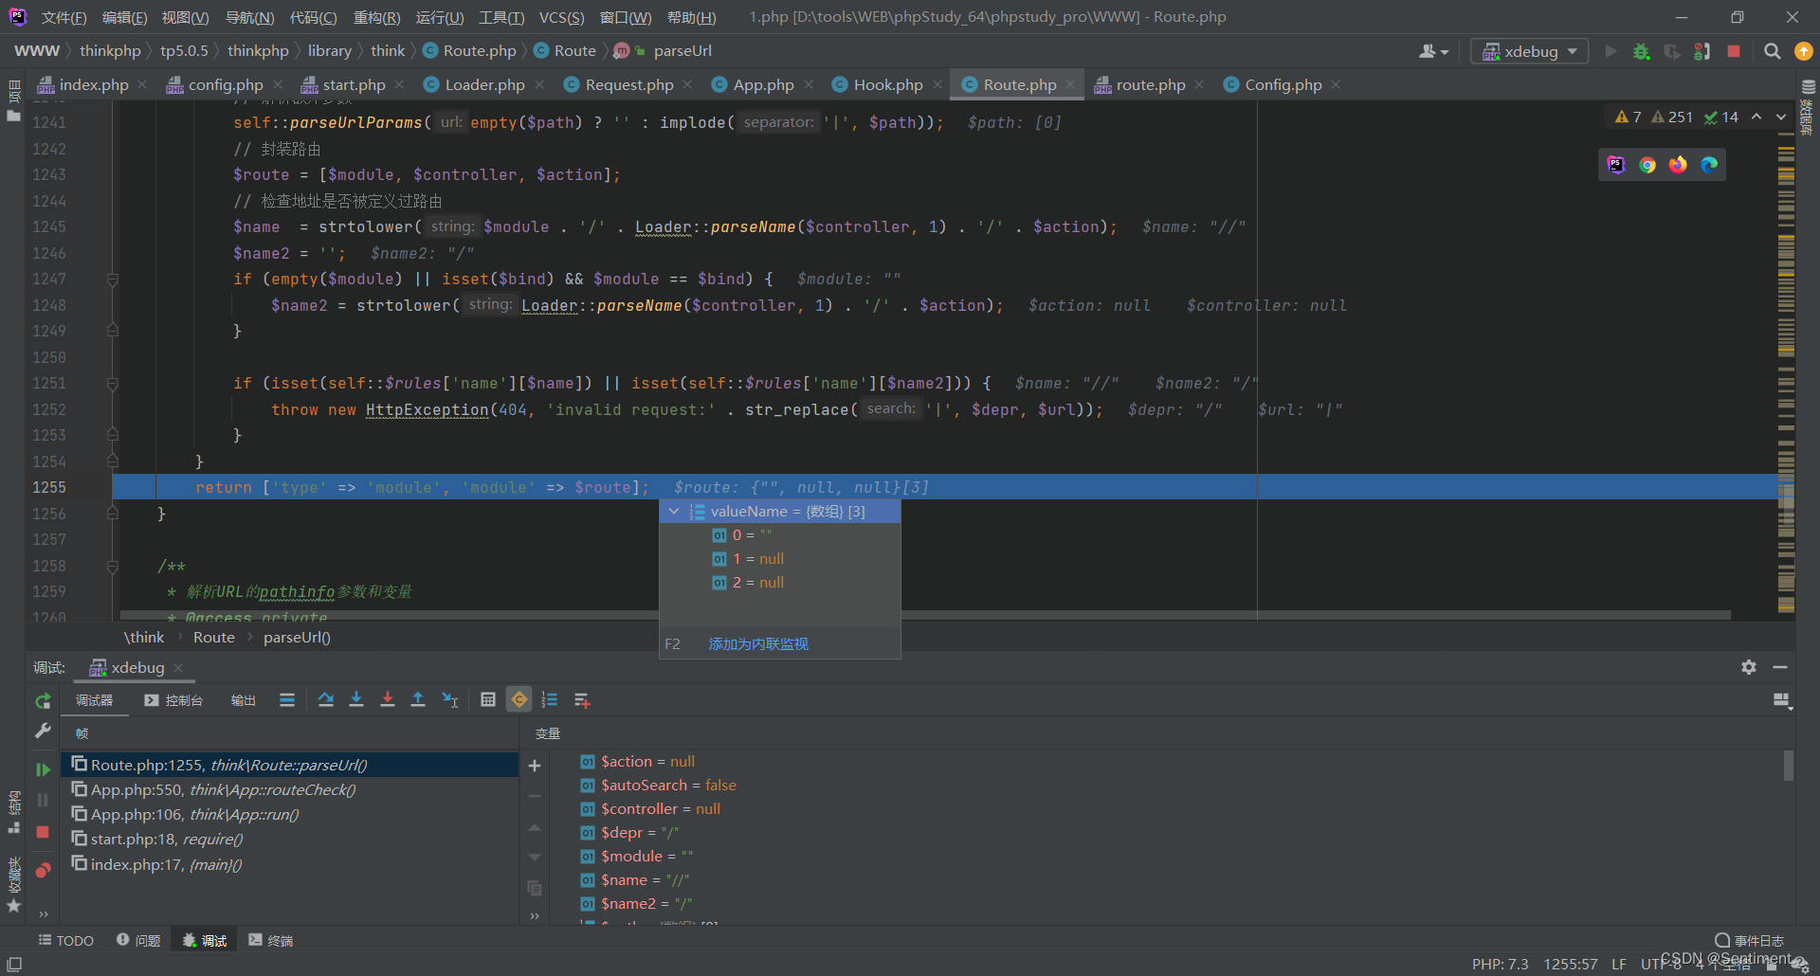Image resolution: width=1820 pixels, height=976 pixels.
Task: Open the 重构(R) menu
Action: pos(376,17)
